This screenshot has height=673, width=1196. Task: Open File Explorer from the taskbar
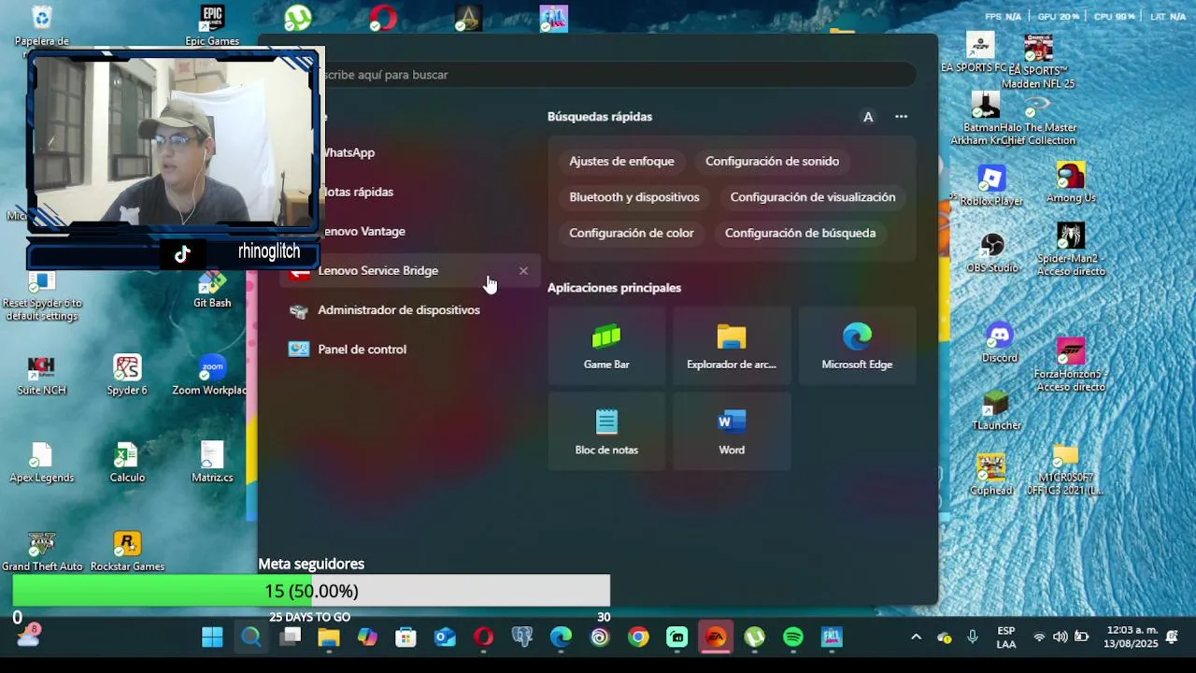pyautogui.click(x=329, y=637)
